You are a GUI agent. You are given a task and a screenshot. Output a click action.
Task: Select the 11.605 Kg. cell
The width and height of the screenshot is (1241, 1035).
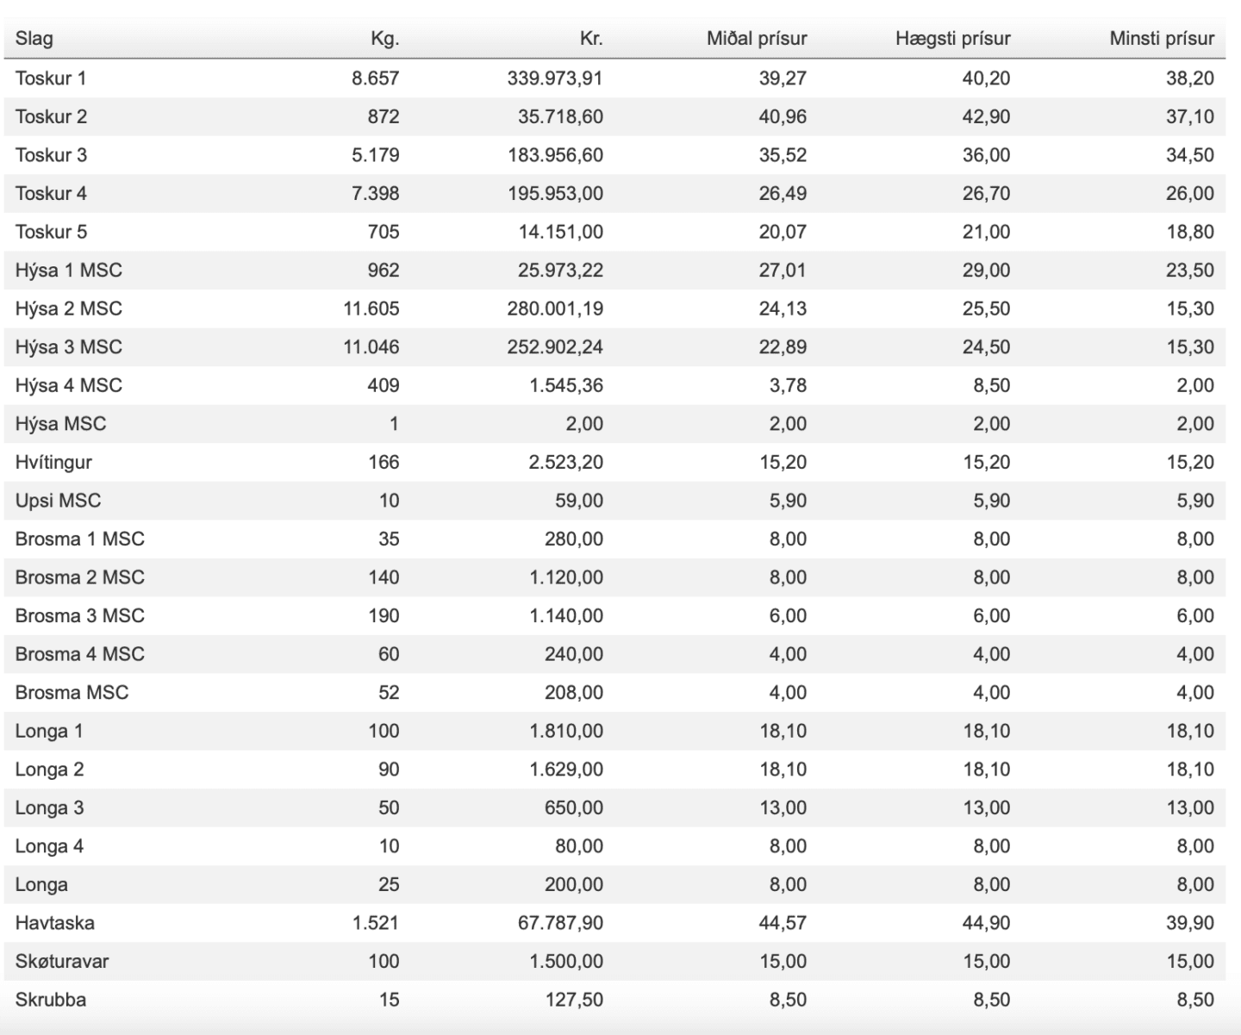point(371,309)
